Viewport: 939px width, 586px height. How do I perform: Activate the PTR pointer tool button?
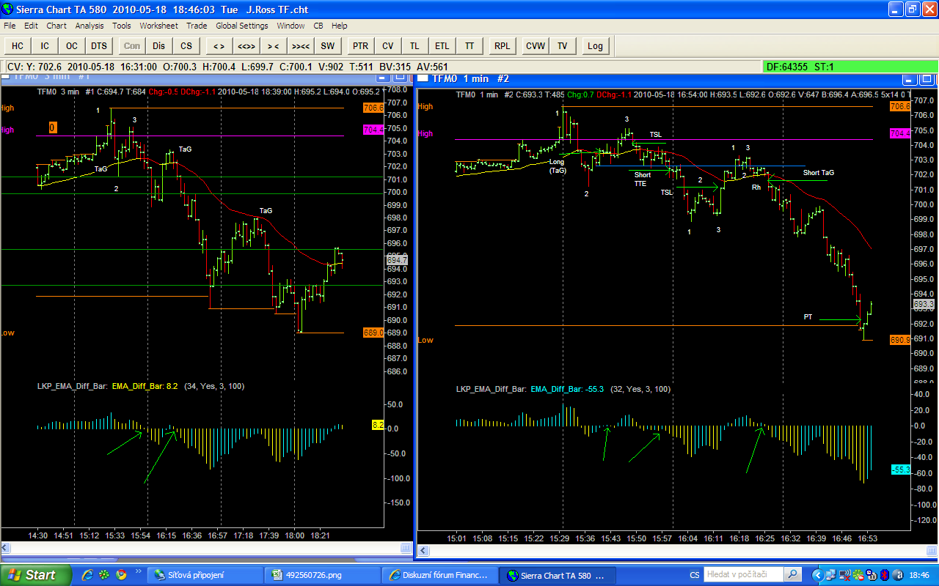pos(360,46)
